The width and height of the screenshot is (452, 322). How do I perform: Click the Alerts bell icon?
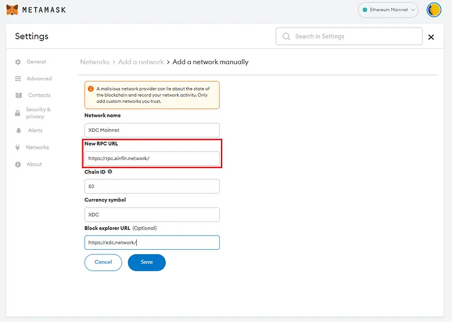tap(18, 131)
